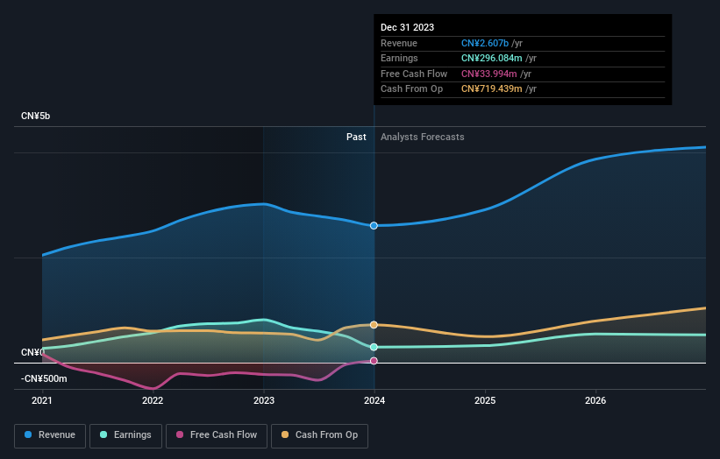Click the blue Revenue data point at 2024

(374, 226)
